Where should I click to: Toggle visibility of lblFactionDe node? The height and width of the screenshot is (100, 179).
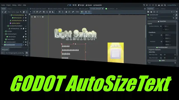26,18
